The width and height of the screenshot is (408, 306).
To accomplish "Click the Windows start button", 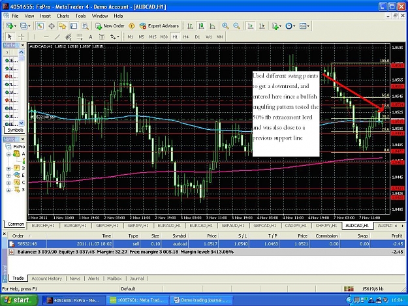I will point(19,300).
